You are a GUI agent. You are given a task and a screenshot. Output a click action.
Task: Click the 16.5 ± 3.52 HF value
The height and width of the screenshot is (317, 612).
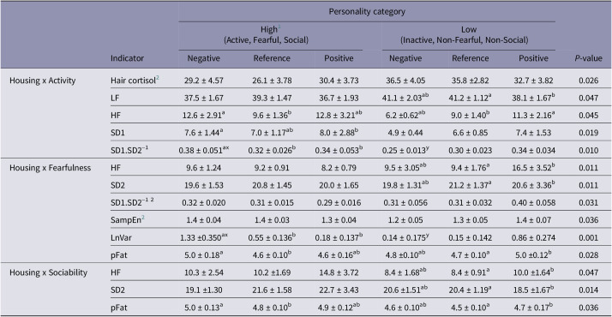tap(533, 168)
